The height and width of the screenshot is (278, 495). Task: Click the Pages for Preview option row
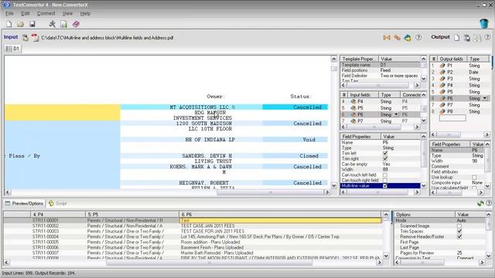click(x=439, y=253)
